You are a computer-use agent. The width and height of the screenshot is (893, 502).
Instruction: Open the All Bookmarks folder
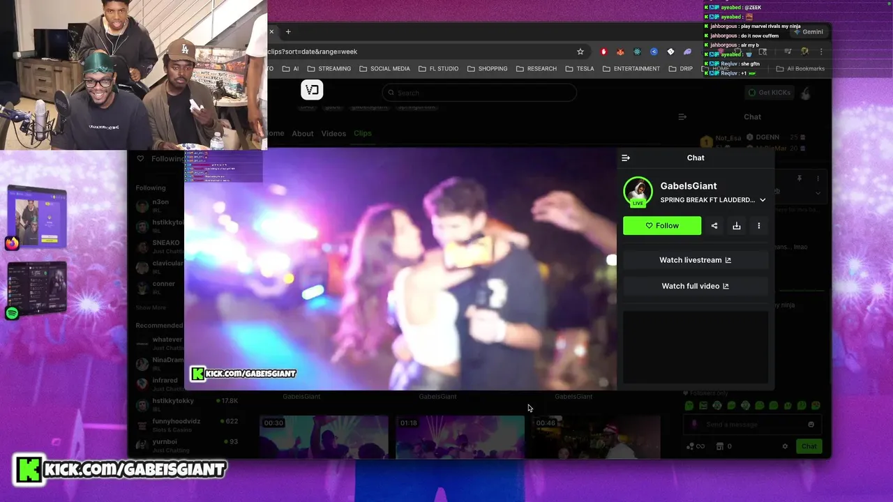point(799,69)
